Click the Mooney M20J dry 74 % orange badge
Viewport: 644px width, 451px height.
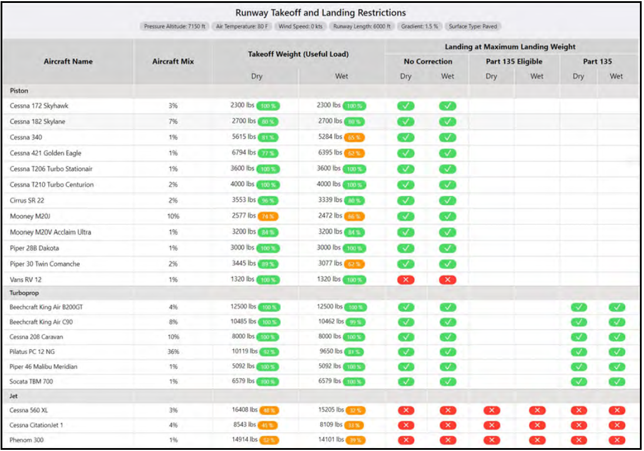coord(268,216)
